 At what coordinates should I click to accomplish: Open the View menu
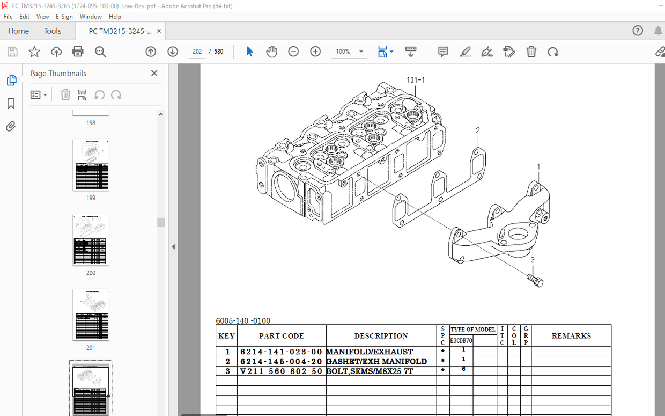pyautogui.click(x=43, y=17)
